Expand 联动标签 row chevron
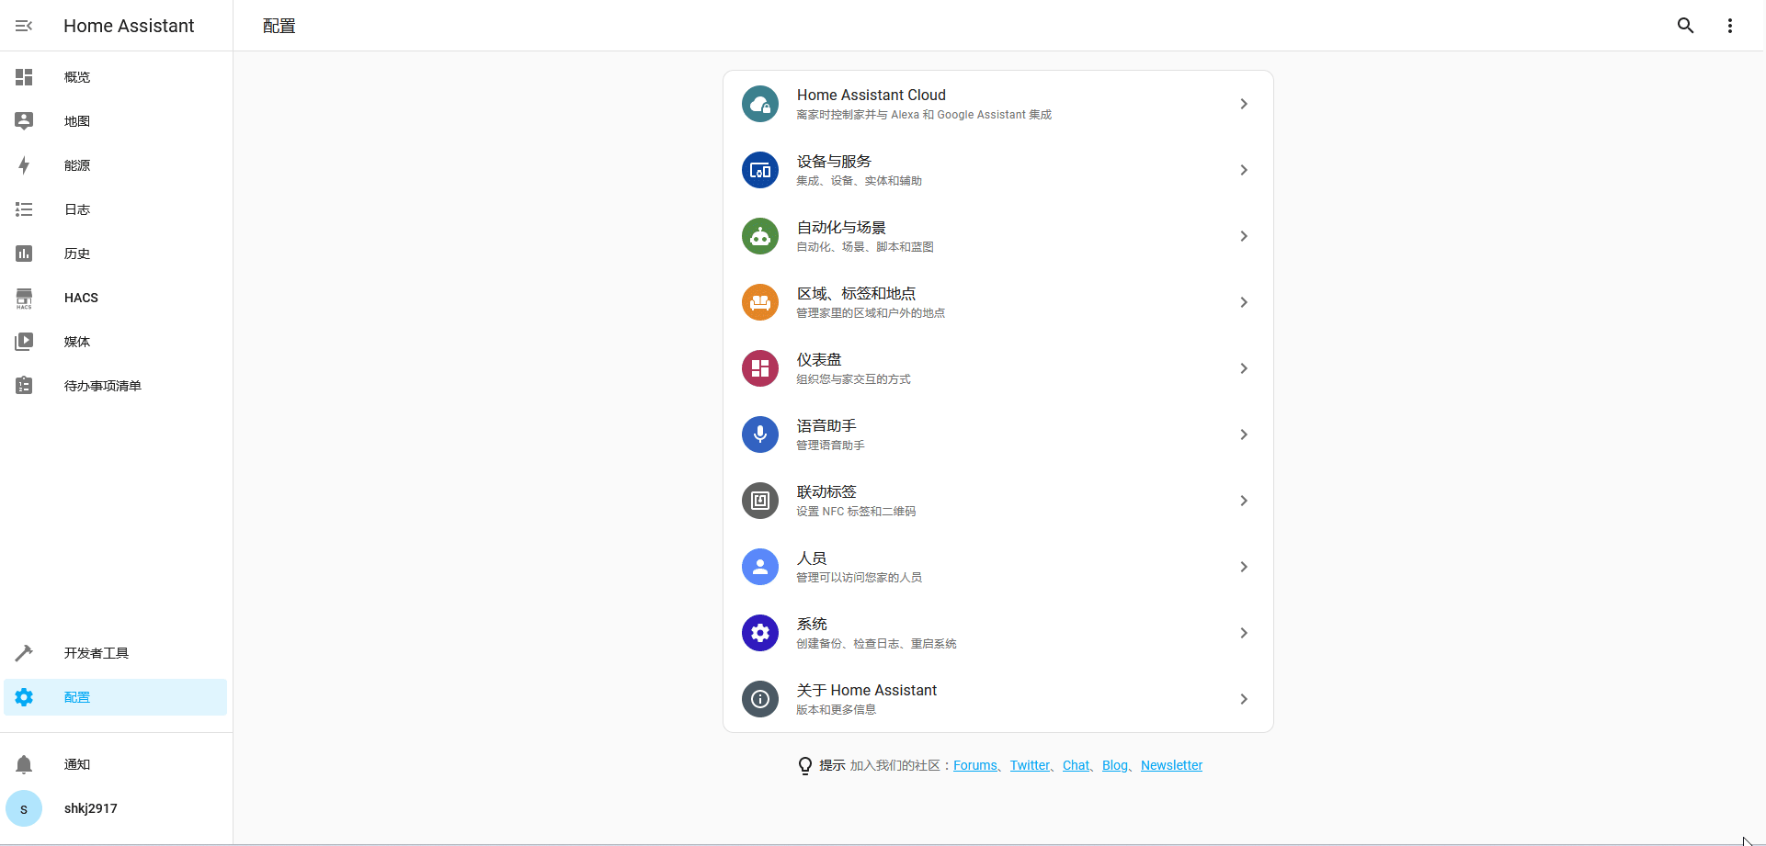Viewport: 1766px width, 846px height. pyautogui.click(x=1244, y=501)
